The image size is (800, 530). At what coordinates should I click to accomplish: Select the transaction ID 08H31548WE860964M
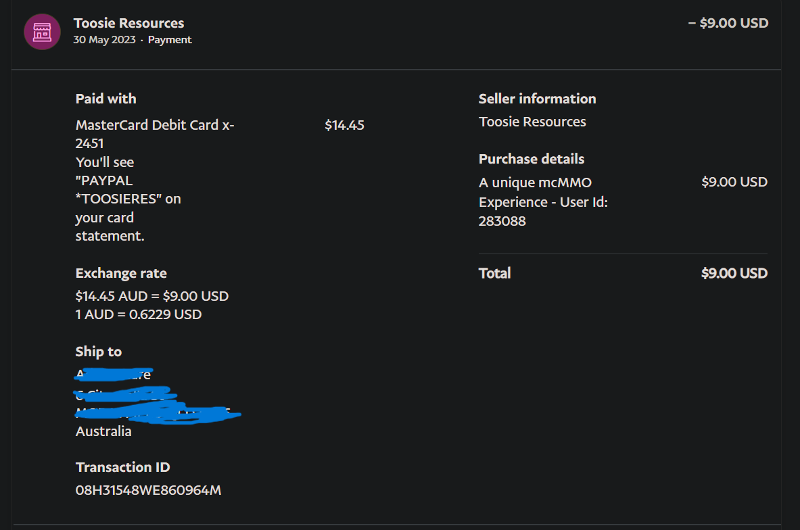[148, 490]
